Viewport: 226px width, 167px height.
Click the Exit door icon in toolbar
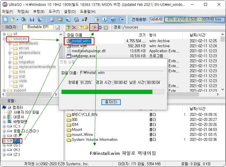click(121, 19)
